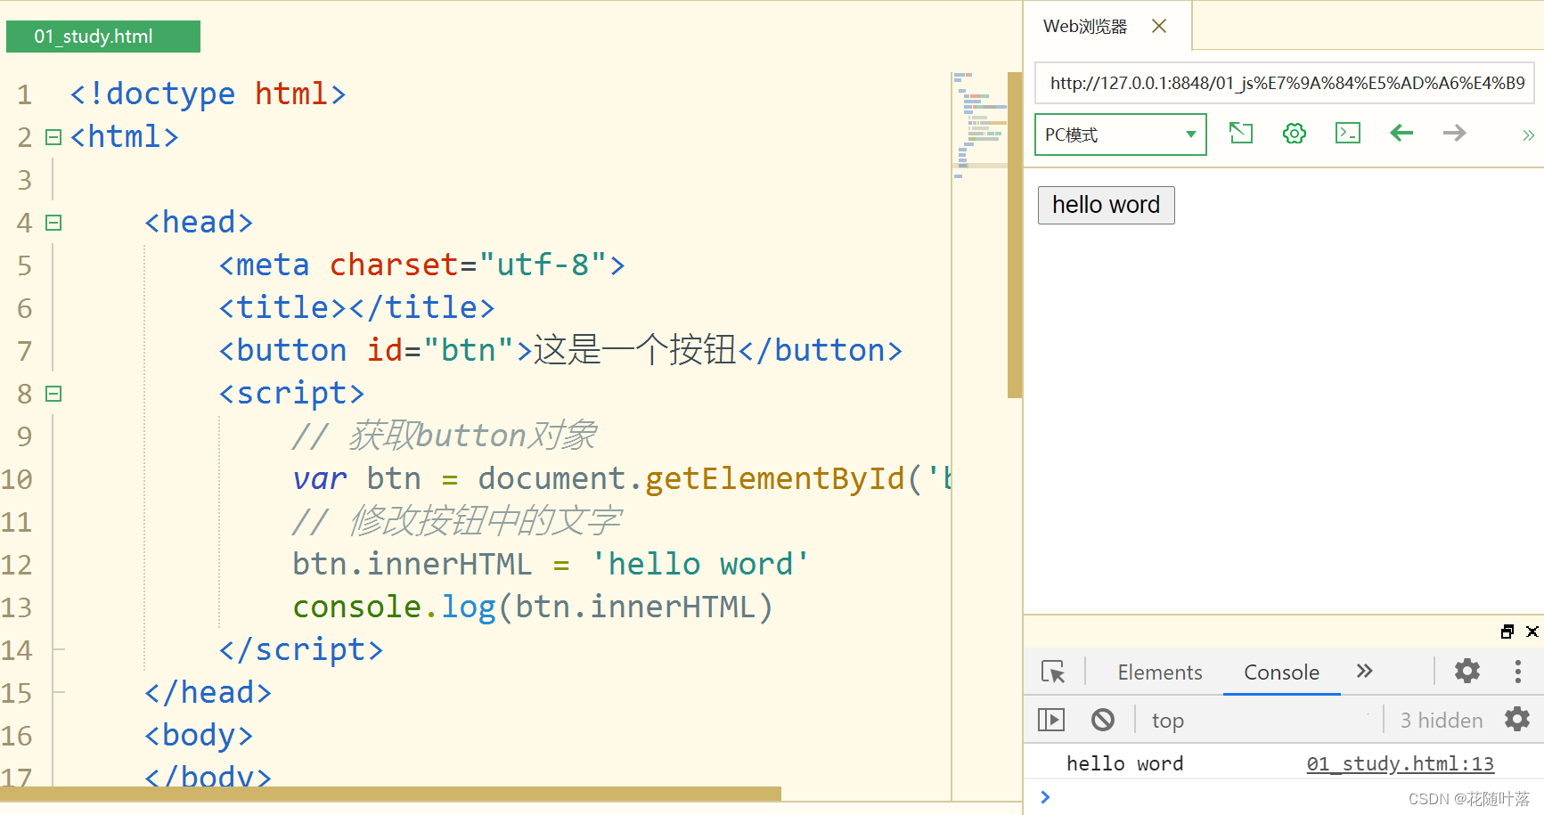The width and height of the screenshot is (1544, 815).
Task: Click the charset attribute on line 5
Action: click(394, 265)
